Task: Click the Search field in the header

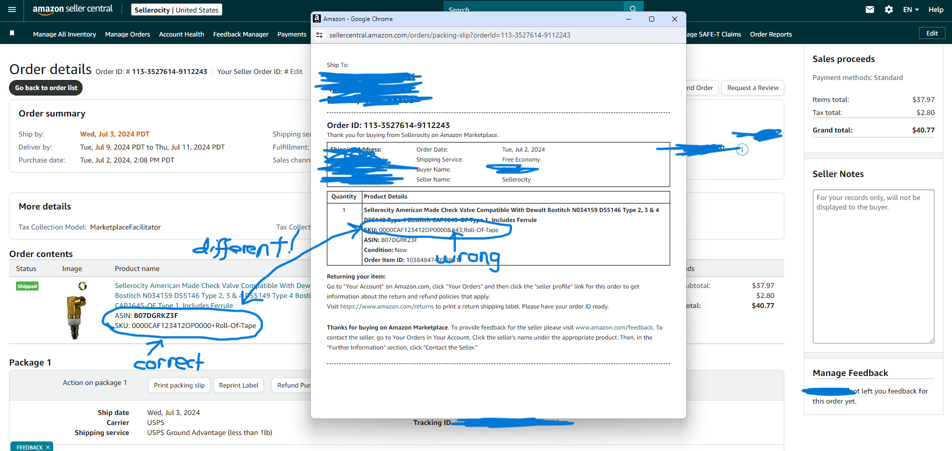Action: tap(534, 8)
